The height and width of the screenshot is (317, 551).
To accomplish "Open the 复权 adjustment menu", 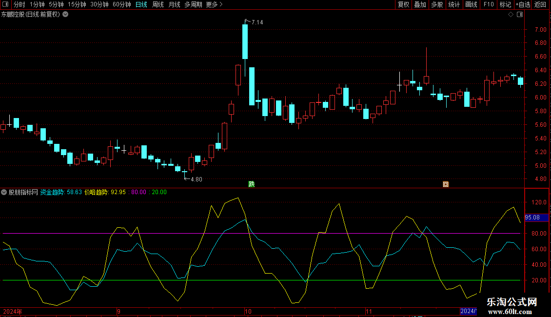I will [x=403, y=4].
